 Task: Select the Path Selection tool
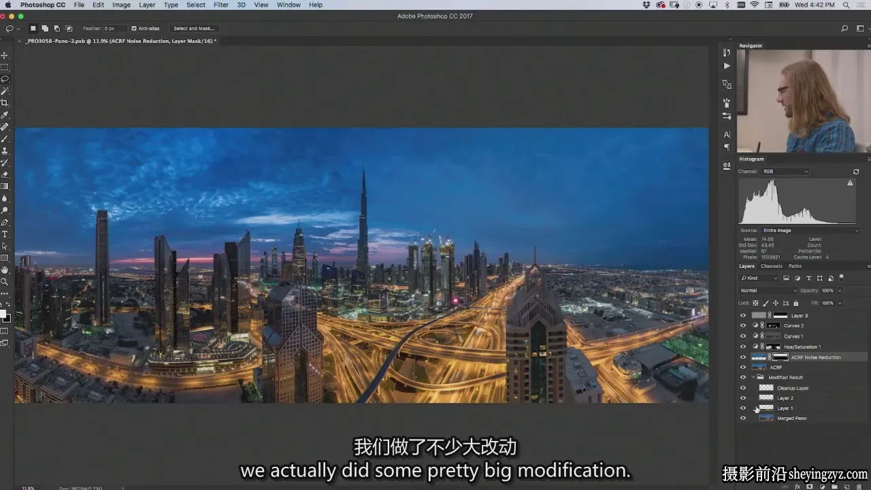click(5, 246)
